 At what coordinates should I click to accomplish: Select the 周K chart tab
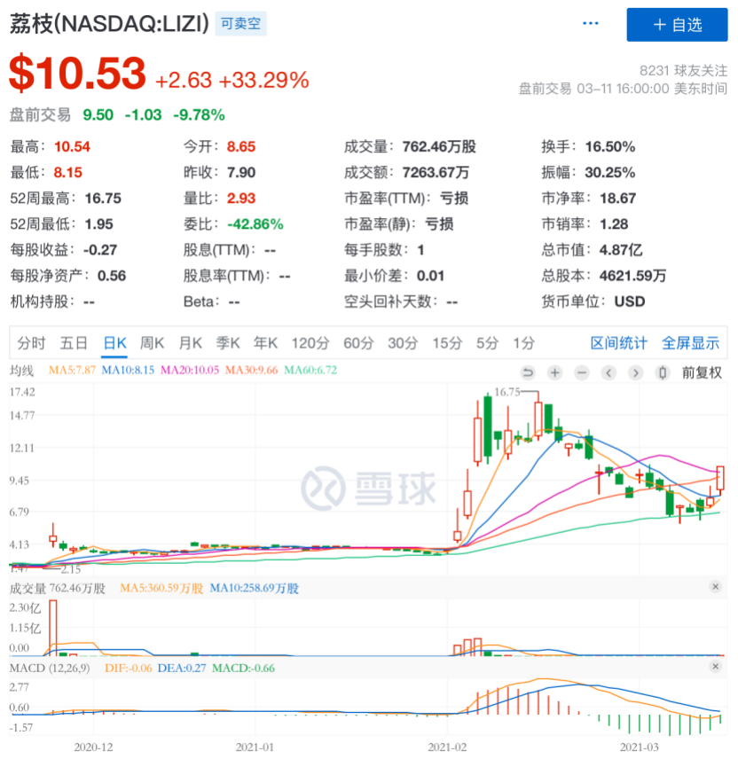click(x=152, y=343)
